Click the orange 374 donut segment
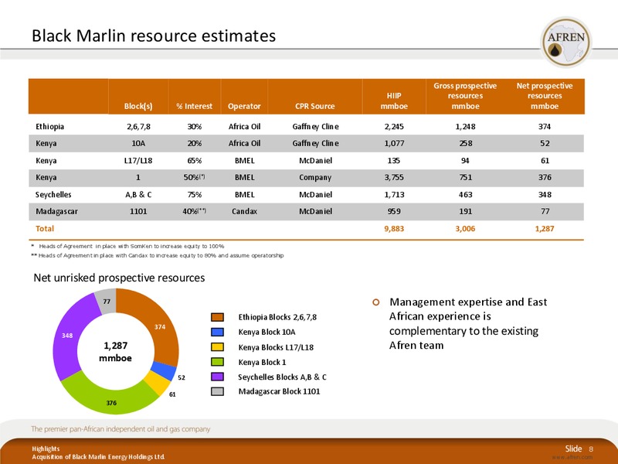Image resolution: width=618 pixels, height=464 pixels. point(160,327)
